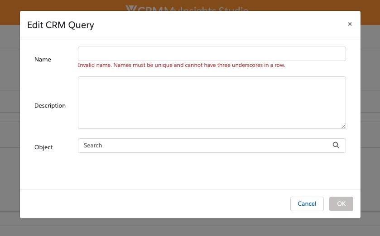Confirm with the OK button
This screenshot has height=236, width=380.
[341, 204]
